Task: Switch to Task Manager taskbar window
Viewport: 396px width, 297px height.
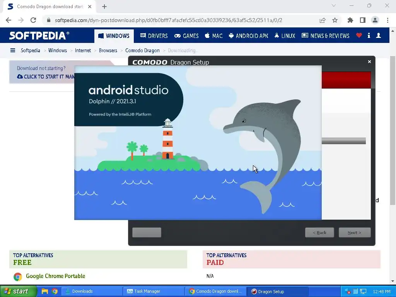Action: [153, 291]
